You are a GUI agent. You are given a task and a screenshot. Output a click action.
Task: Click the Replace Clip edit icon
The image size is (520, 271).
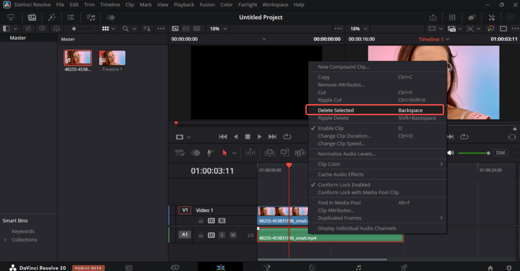pos(300,153)
